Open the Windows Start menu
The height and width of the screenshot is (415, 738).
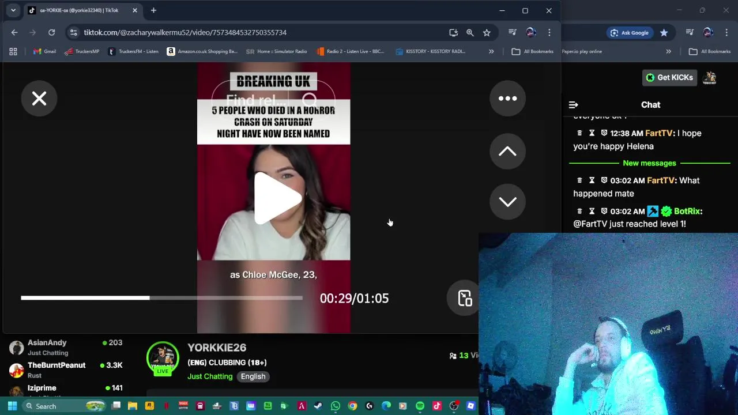pos(12,406)
